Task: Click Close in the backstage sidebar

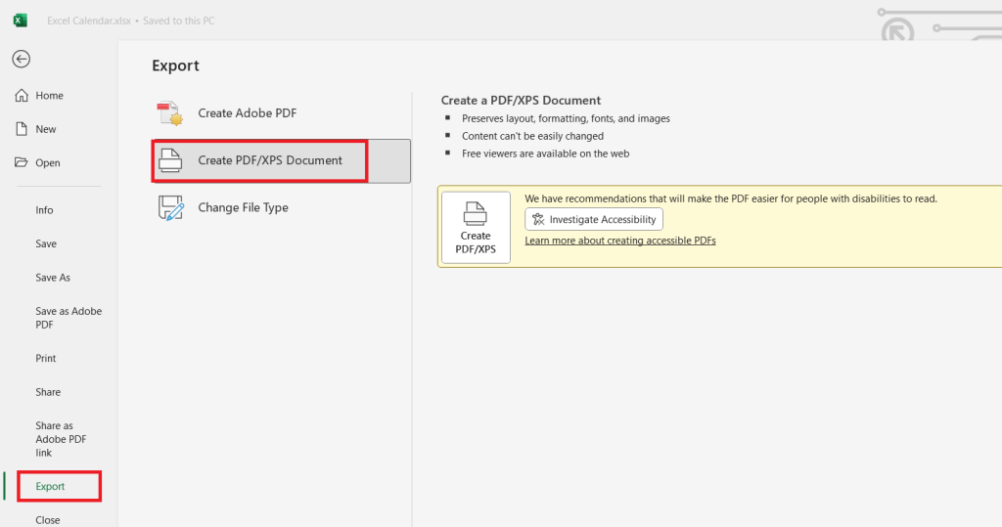Action: (47, 519)
